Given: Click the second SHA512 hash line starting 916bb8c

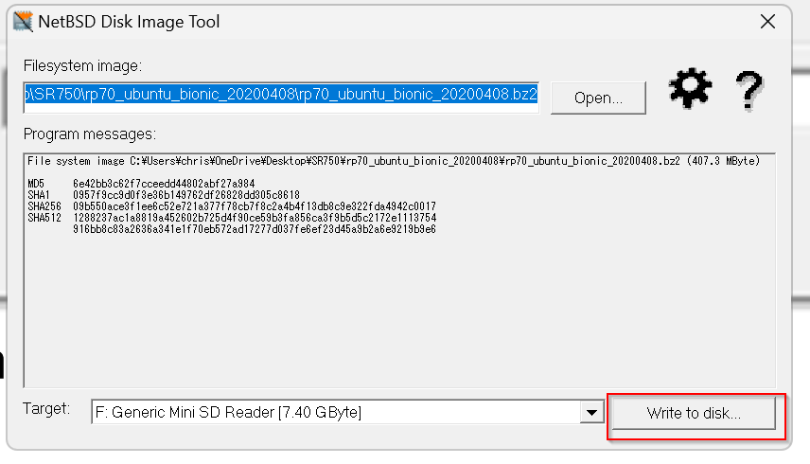Looking at the screenshot, I should click(x=255, y=229).
